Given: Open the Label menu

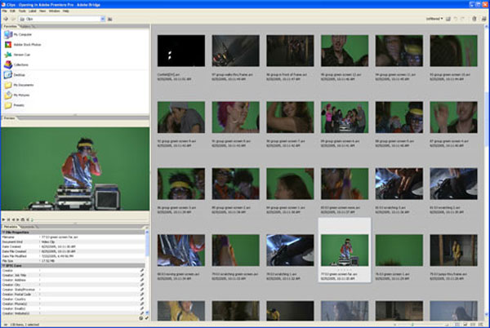Looking at the screenshot, I should (x=33, y=11).
